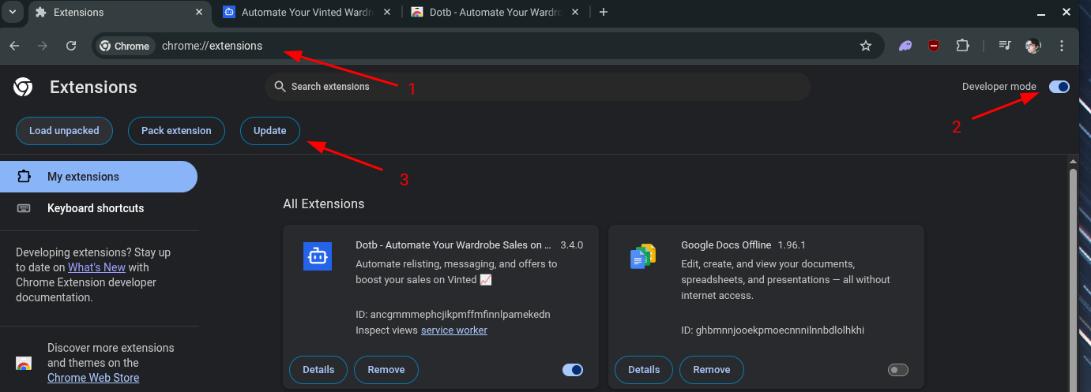Enable the Google Docs Offline toggle
This screenshot has height=392, width=1091.
point(898,370)
